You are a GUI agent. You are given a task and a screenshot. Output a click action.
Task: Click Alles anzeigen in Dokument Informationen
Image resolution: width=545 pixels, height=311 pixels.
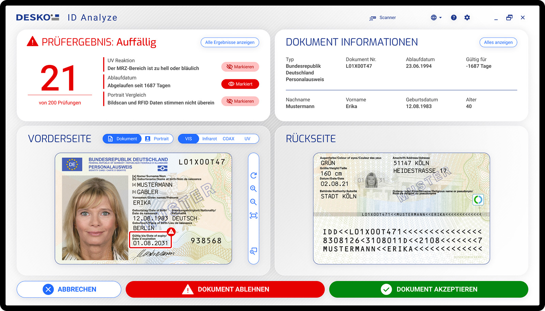click(x=498, y=42)
